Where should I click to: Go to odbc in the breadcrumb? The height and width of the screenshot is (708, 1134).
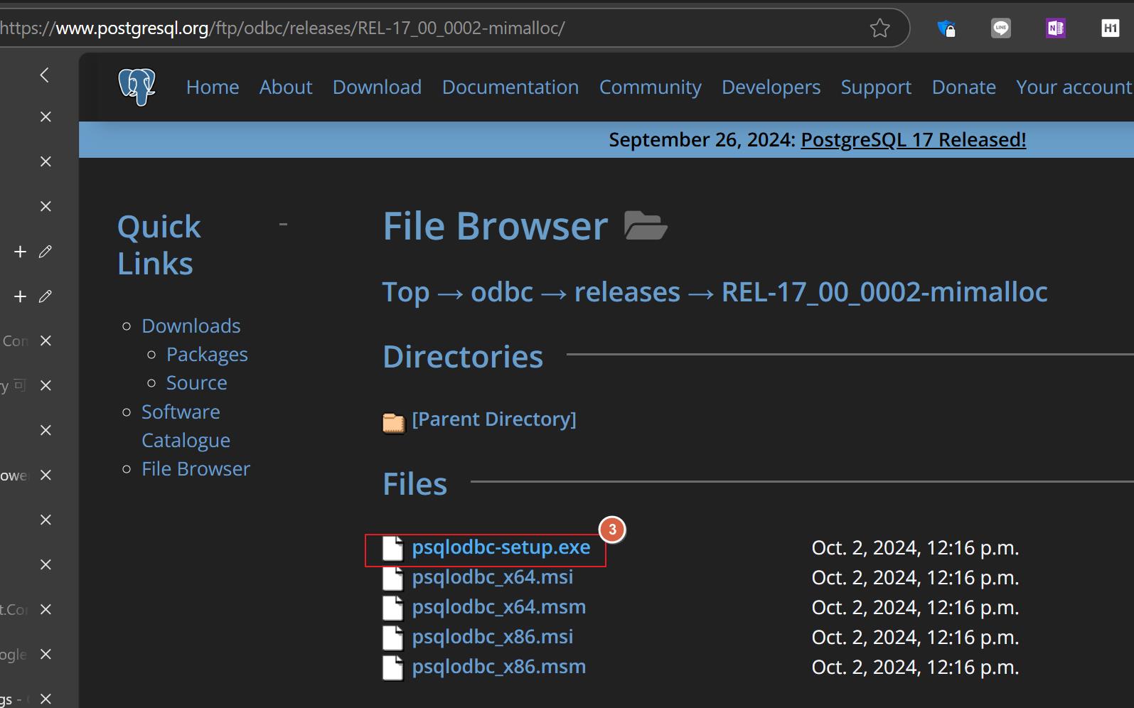pyautogui.click(x=502, y=292)
